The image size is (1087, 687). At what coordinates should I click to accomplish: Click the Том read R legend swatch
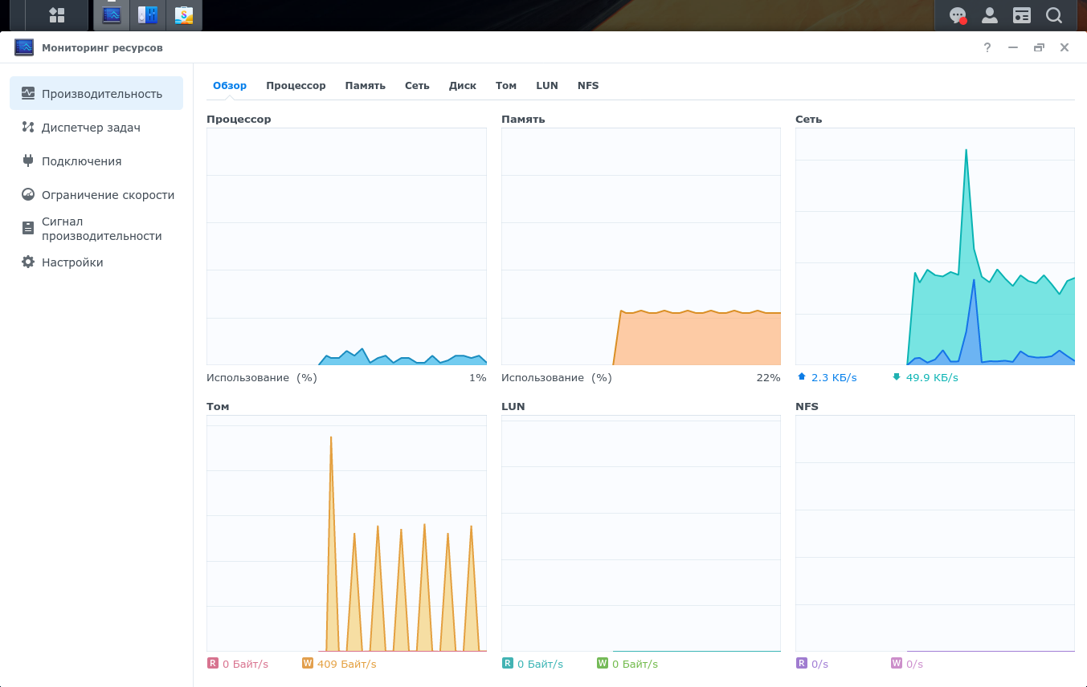(213, 663)
